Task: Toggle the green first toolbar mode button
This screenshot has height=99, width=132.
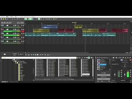Action: [26, 19]
